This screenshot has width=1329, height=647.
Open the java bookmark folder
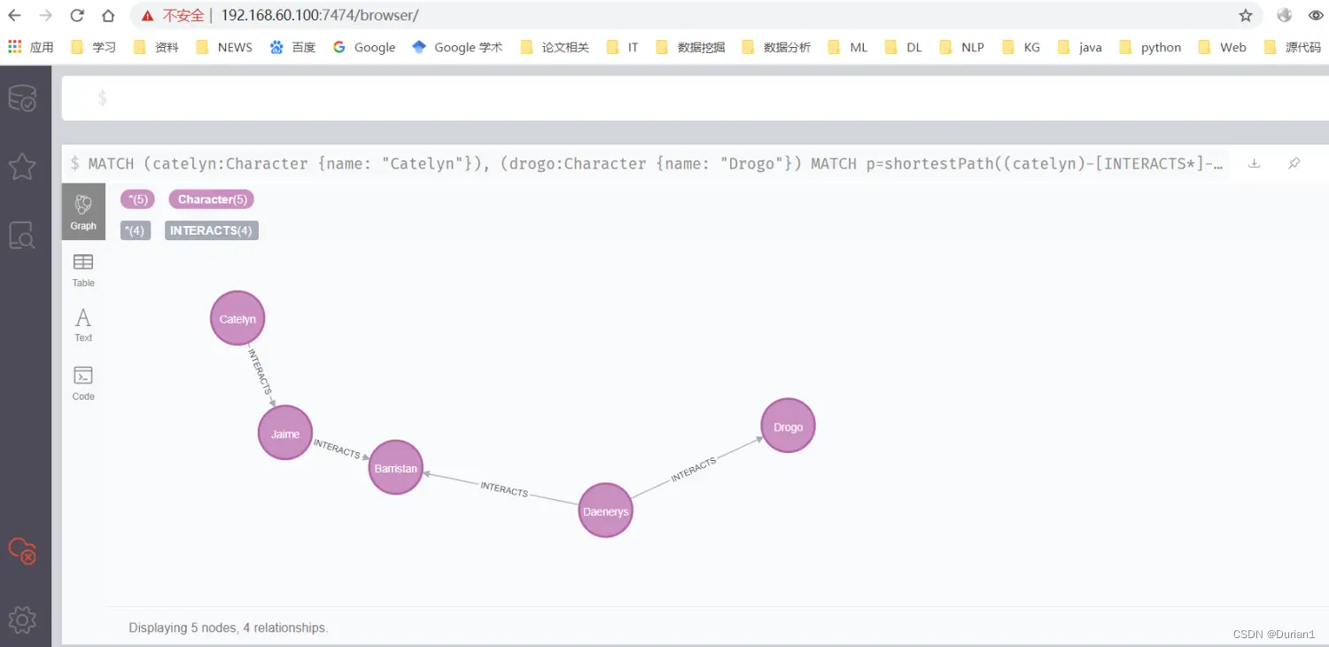click(1080, 47)
